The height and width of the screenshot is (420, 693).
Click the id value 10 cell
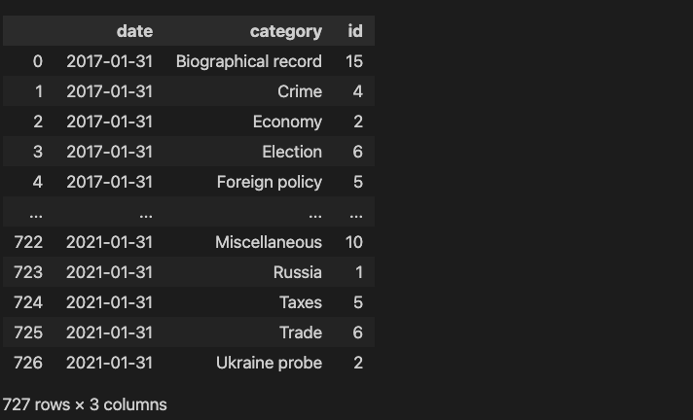[x=354, y=242]
